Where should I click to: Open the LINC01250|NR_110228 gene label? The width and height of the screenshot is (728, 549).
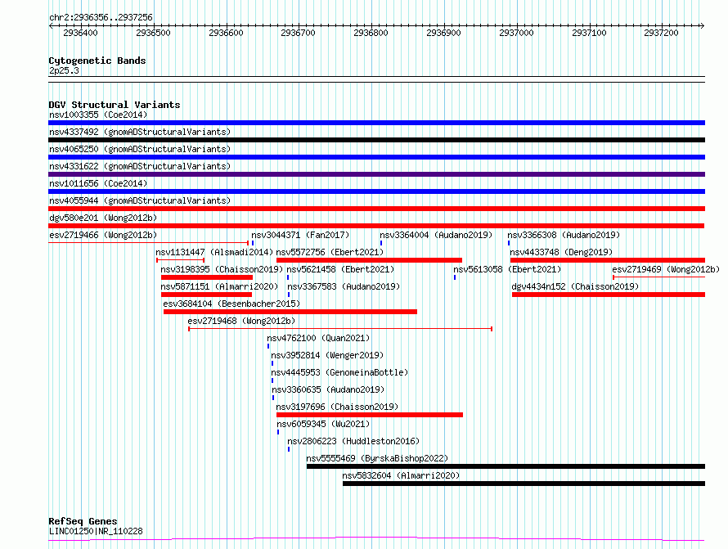(x=96, y=531)
